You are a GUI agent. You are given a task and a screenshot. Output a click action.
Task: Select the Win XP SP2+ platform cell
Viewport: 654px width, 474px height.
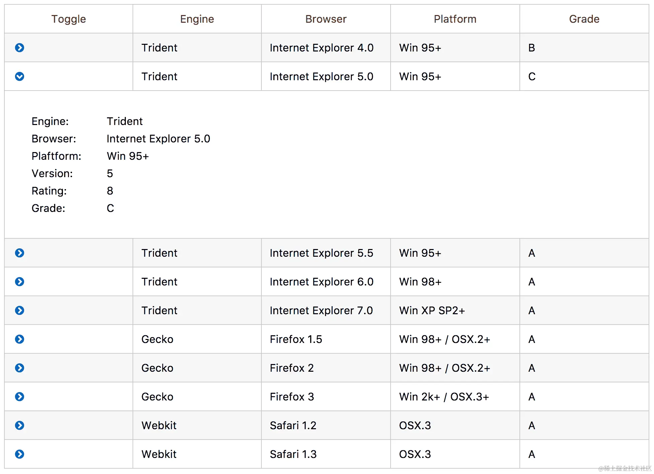(x=432, y=311)
